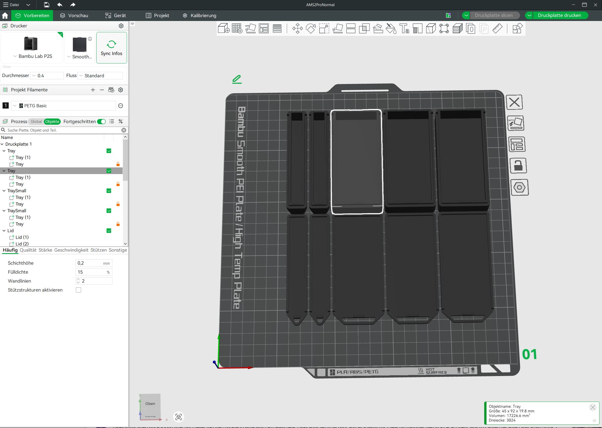Open the Stärke settings tab
Image resolution: width=602 pixels, height=428 pixels.
[x=45, y=250]
